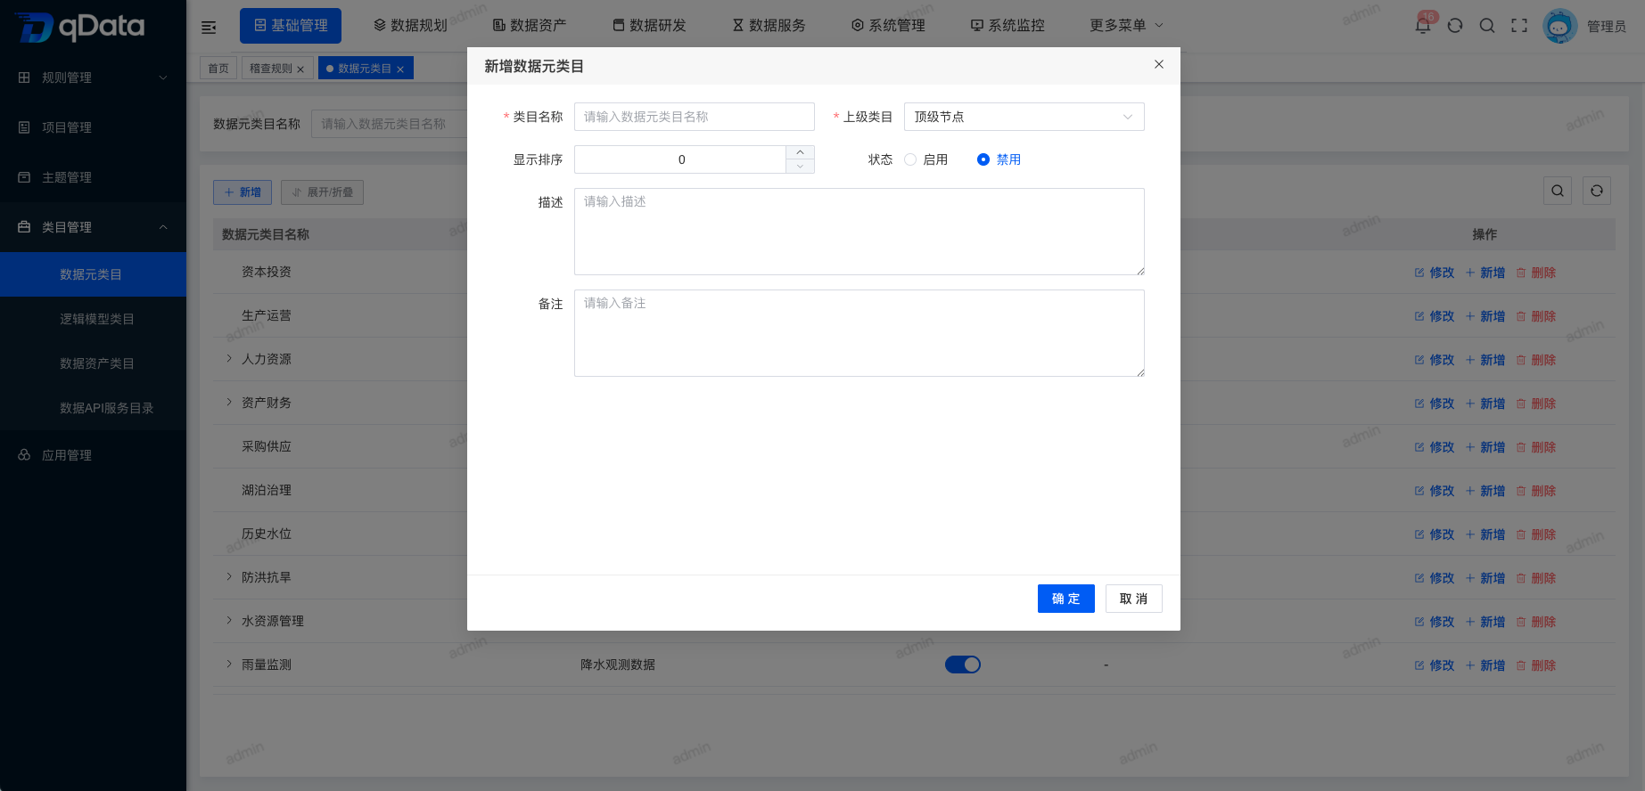The image size is (1645, 791).
Task: Open the 基础管理 top menu
Action: (291, 26)
